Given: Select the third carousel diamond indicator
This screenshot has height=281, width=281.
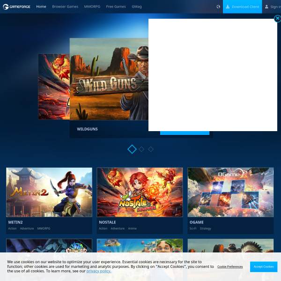Looking at the screenshot, I should coord(151,149).
